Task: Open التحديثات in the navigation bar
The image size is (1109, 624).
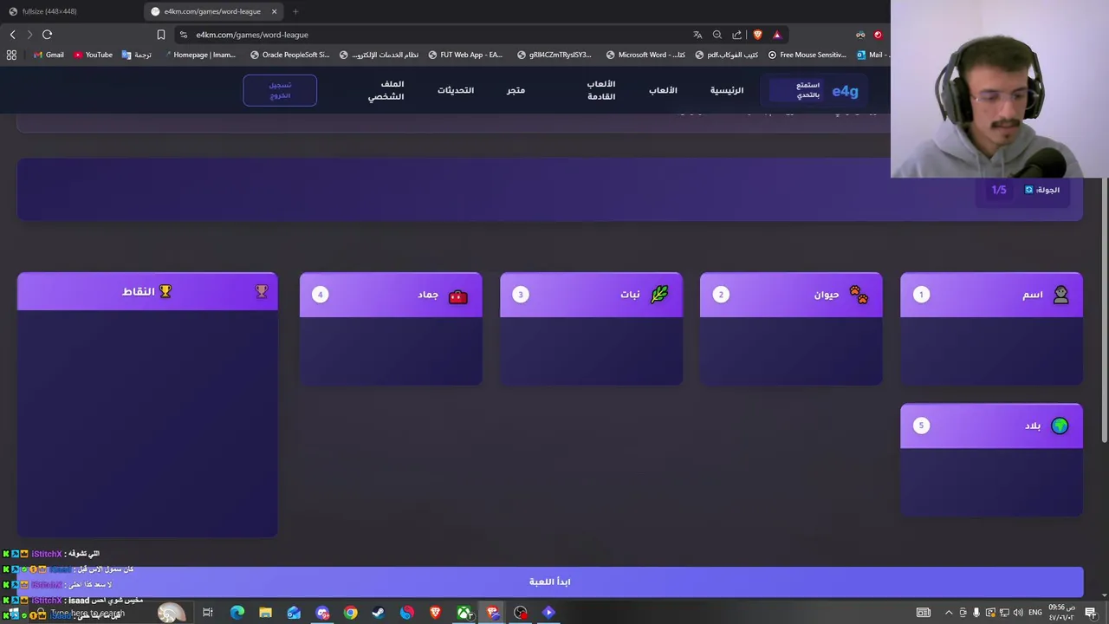Action: [456, 90]
